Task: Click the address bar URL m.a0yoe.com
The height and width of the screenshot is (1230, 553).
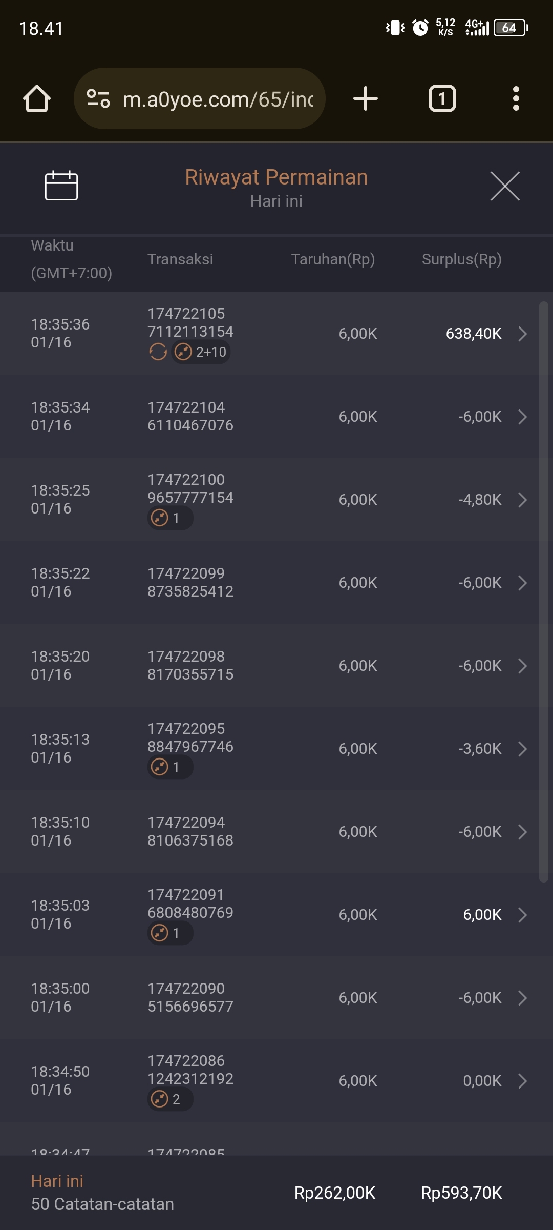Action: click(x=218, y=99)
